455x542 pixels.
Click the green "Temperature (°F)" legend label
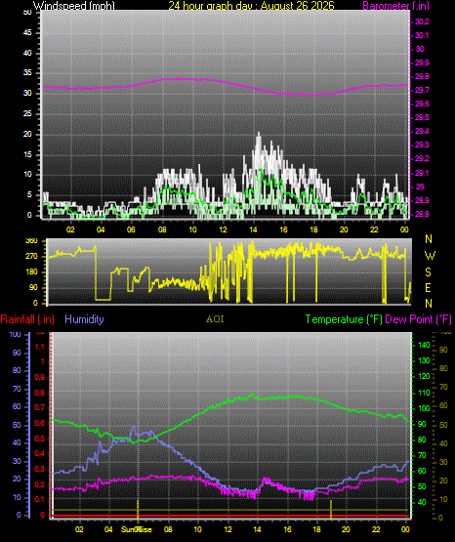(344, 319)
